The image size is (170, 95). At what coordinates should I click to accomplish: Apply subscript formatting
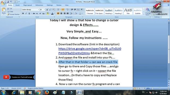[37, 13]
